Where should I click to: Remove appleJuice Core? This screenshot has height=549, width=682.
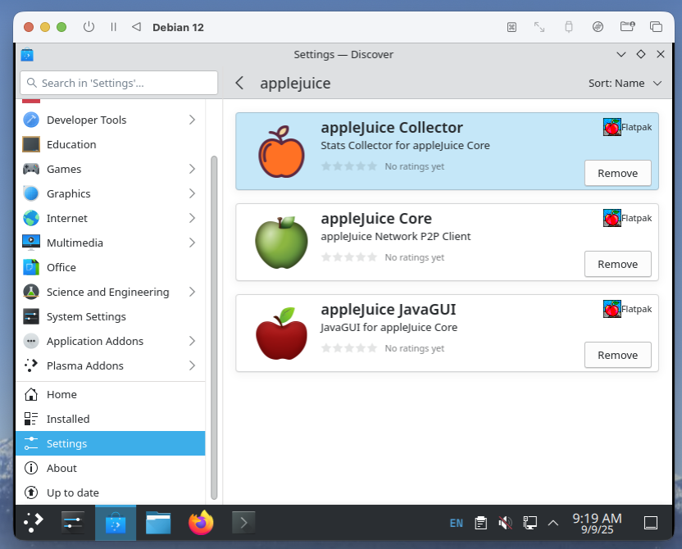pos(617,264)
